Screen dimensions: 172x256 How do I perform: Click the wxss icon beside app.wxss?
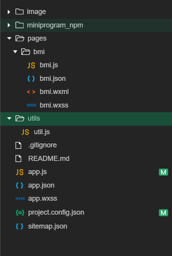click(20, 198)
